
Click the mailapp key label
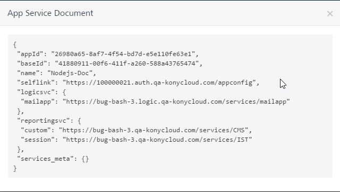(x=38, y=102)
